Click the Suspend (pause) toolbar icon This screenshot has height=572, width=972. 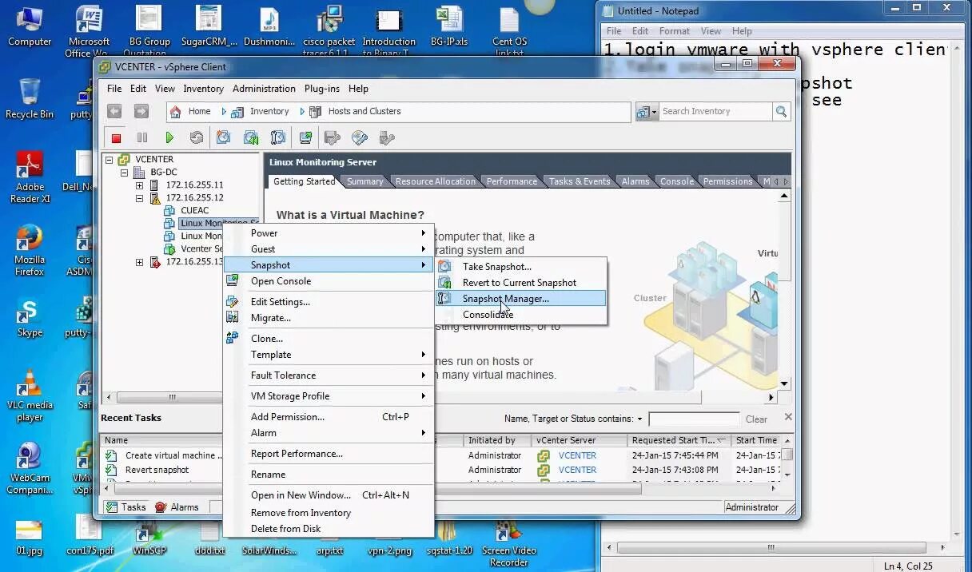tap(142, 138)
